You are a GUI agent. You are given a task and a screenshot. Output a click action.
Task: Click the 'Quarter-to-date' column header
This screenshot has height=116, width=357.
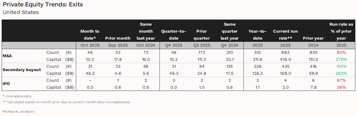173,35
